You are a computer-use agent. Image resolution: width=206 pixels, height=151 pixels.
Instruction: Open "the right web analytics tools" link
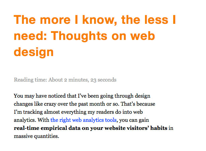83,120
